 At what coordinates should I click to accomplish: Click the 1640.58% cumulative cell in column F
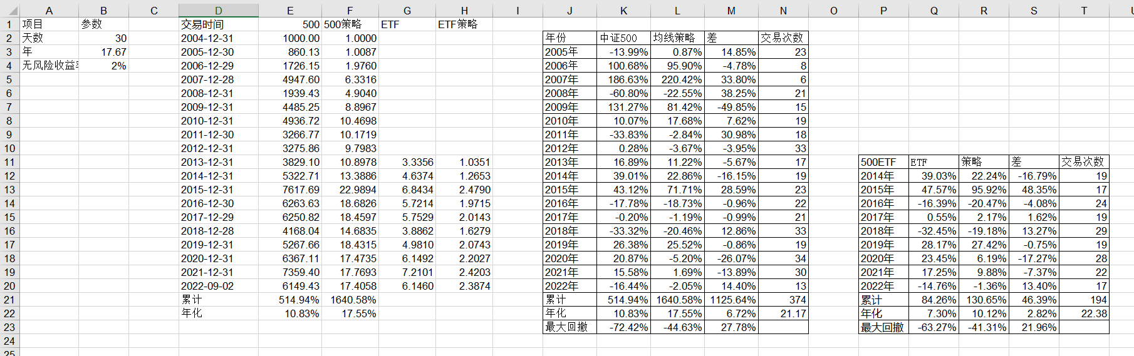350,300
